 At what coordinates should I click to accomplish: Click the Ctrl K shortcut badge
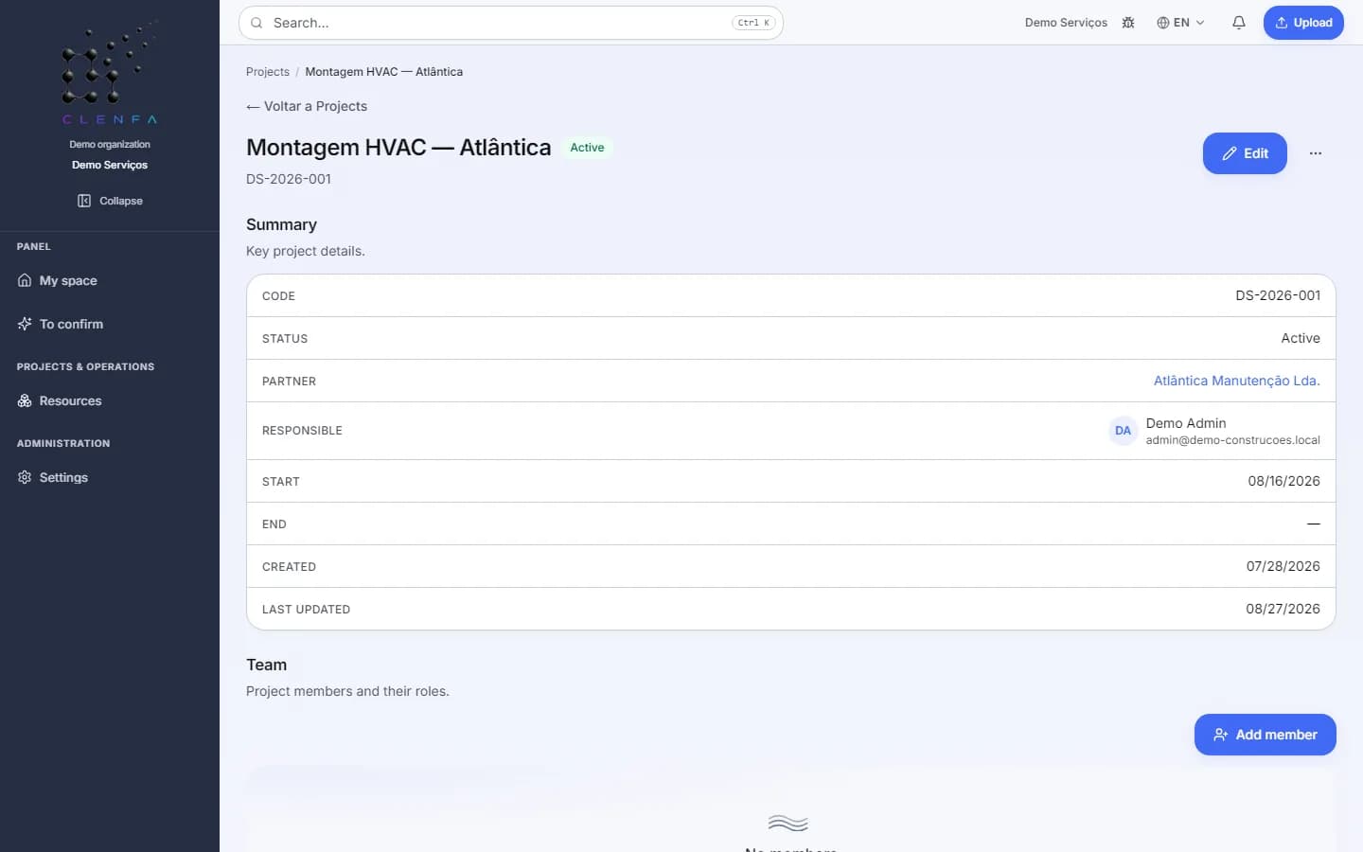(x=753, y=23)
